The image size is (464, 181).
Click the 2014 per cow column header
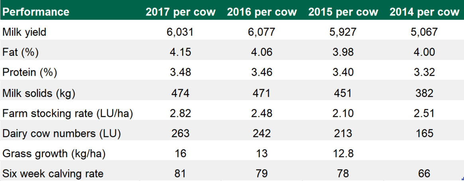(425, 12)
